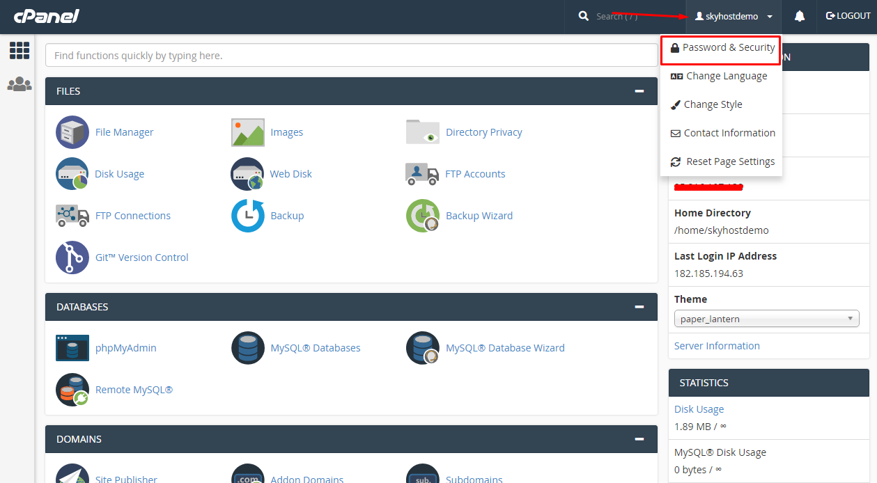This screenshot has height=483, width=877.
Task: Open the FTP Accounts truck icon
Action: point(422,174)
